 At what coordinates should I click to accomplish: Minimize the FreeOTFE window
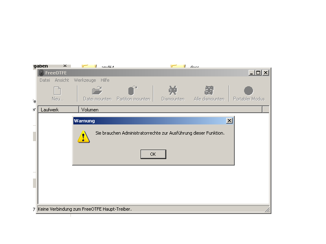pos(251,73)
